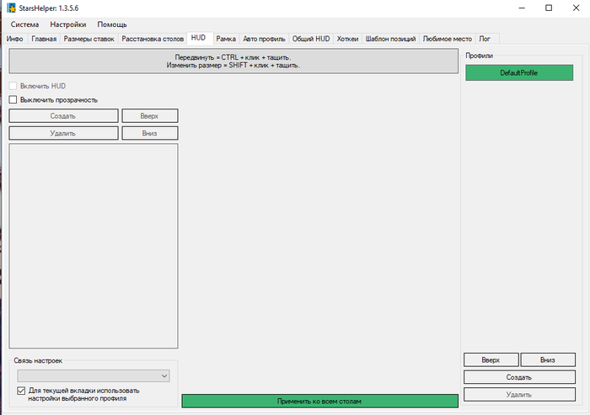Open the Любимое место tab

(x=447, y=39)
